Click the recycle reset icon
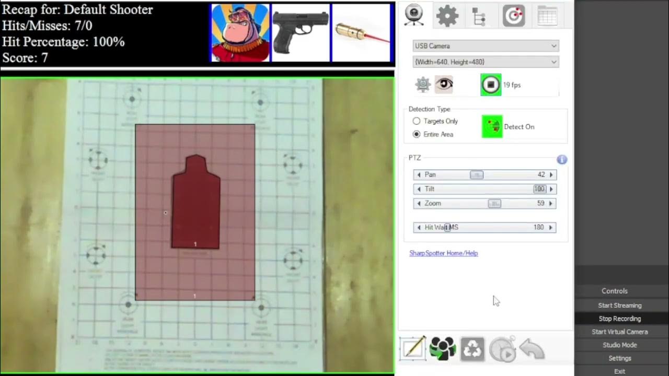This screenshot has height=376, width=669. (x=472, y=349)
